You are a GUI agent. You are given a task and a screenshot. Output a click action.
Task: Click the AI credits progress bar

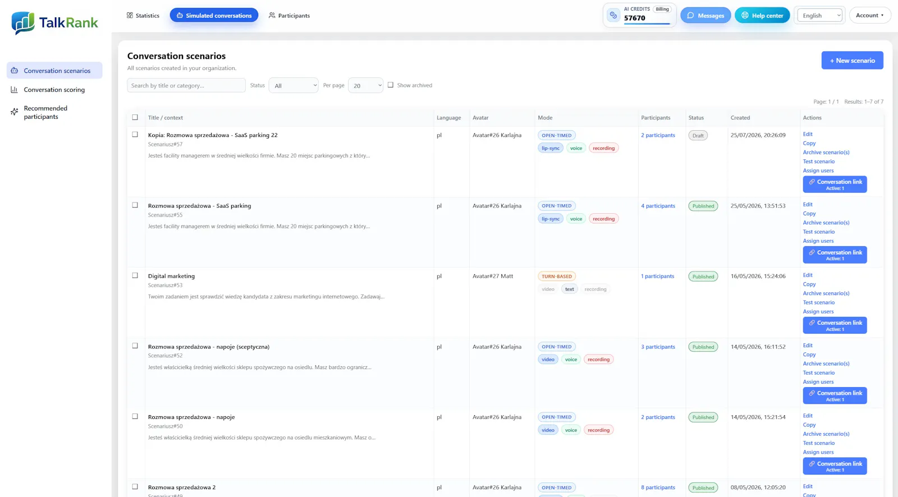(x=647, y=24)
